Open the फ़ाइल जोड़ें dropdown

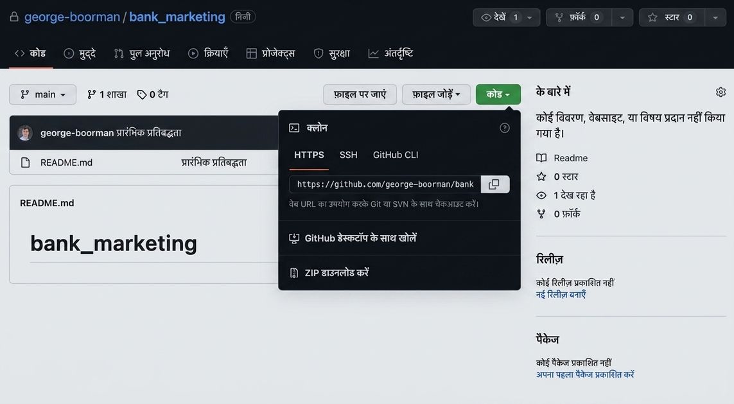(x=436, y=94)
